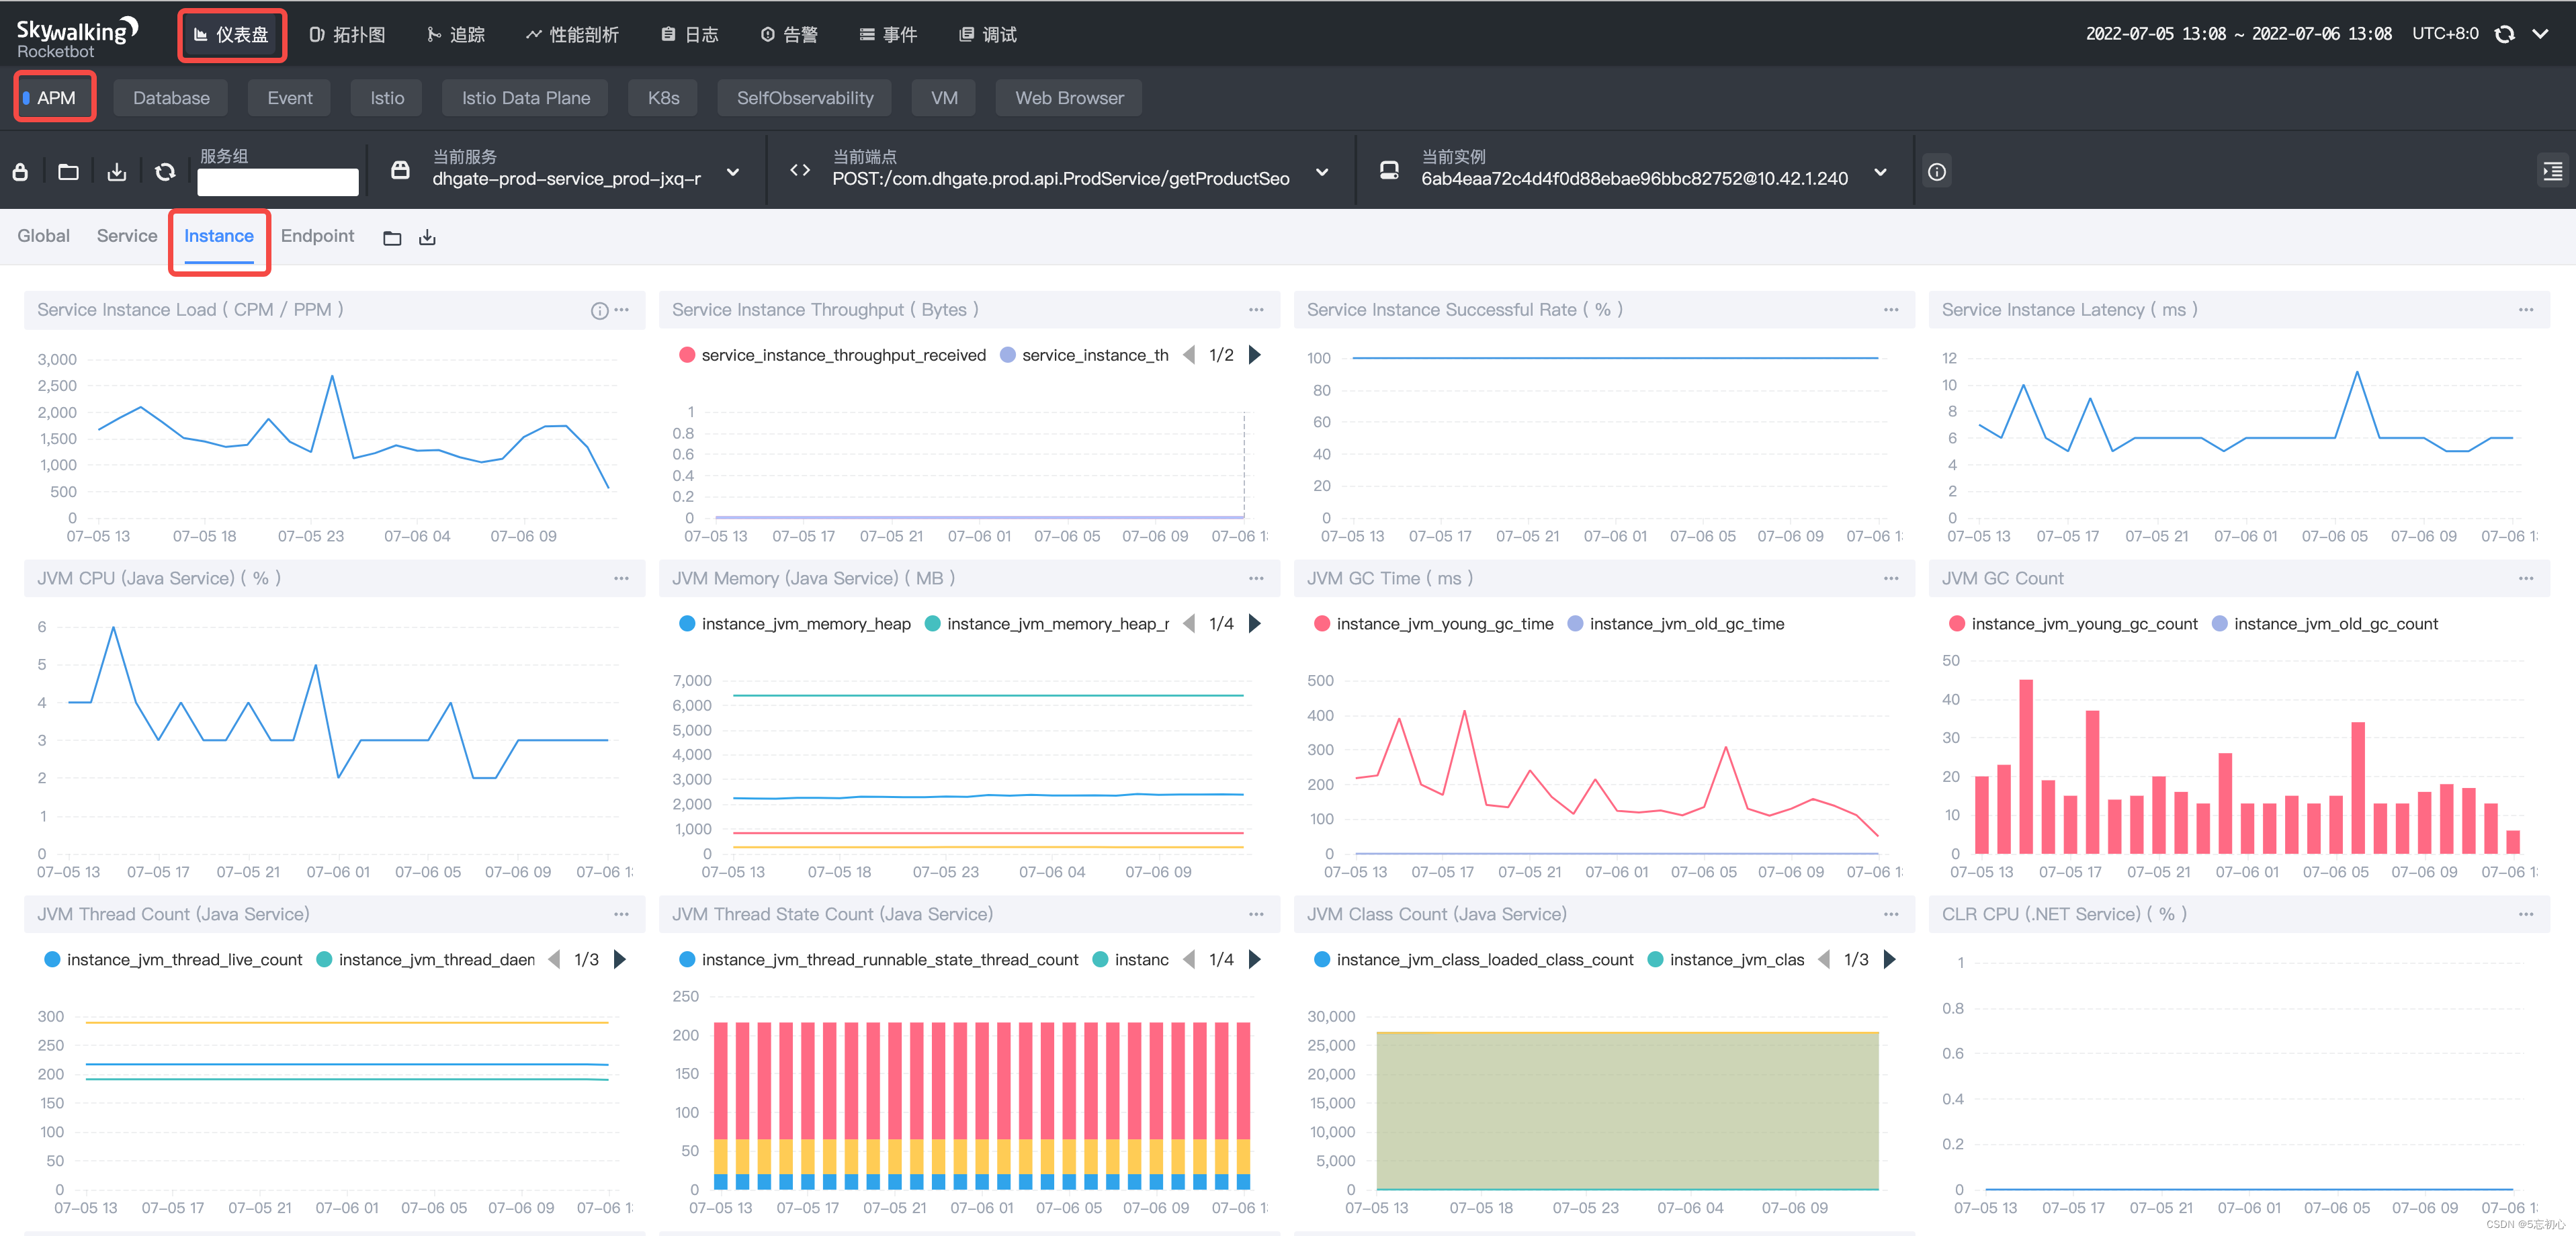2576x1236 pixels.
Task: Go to next legend page in Thread State Count
Action: click(x=1255, y=960)
